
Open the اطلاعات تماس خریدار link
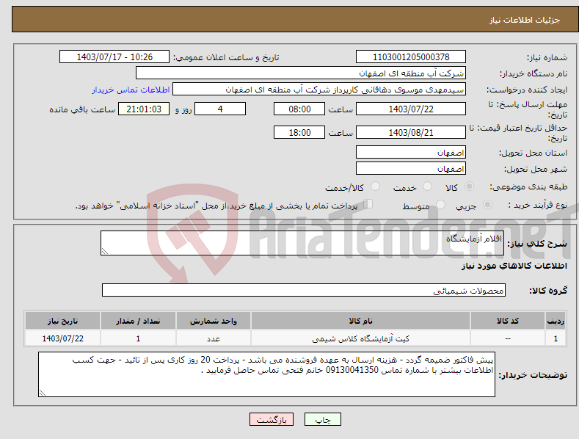[131, 90]
